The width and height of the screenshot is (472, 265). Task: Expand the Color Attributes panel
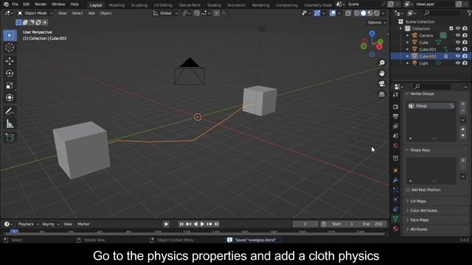423,211
